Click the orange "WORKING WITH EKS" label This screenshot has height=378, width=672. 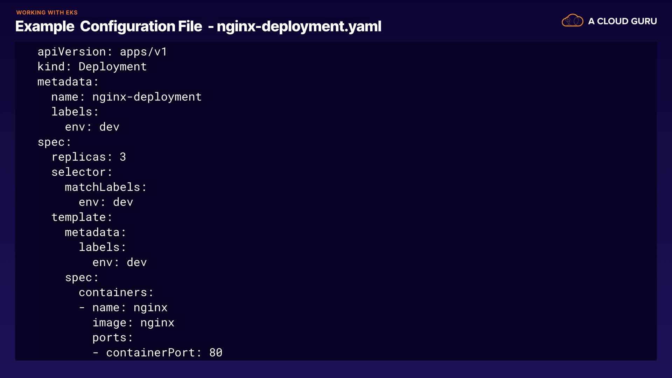(x=47, y=13)
